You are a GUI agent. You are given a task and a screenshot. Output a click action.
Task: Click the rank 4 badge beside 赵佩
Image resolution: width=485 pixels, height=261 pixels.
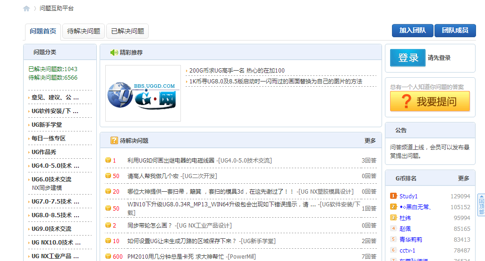point(393,228)
